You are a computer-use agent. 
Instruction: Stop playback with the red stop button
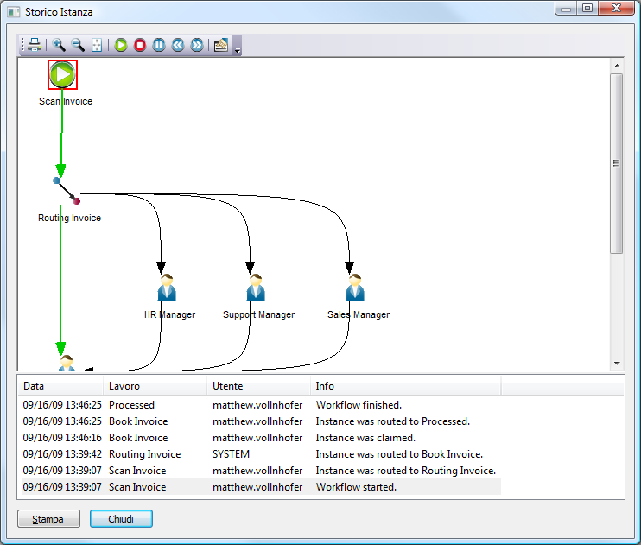pos(140,45)
